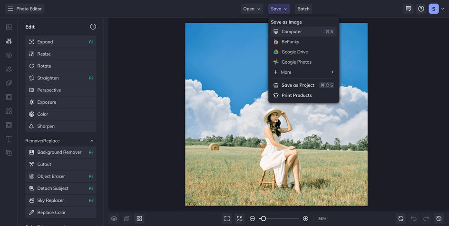Open the Sky Replacer tool
The height and width of the screenshot is (226, 449).
click(x=61, y=200)
